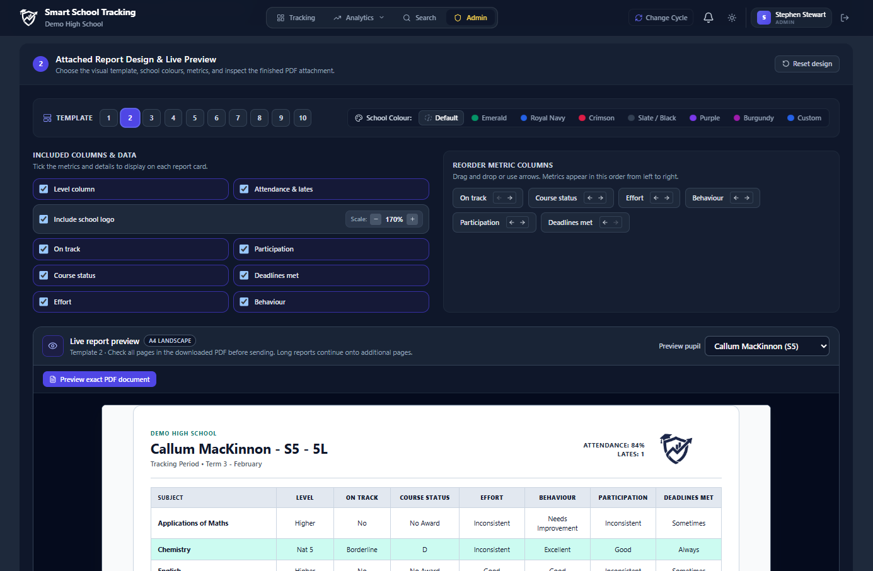Increase logo scale with plus
Image resolution: width=873 pixels, height=571 pixels.
[x=412, y=219]
